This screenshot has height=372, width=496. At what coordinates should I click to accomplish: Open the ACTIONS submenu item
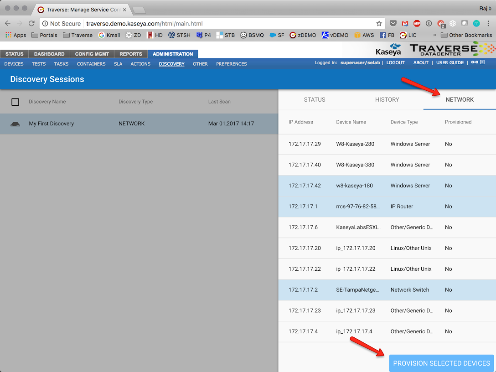click(140, 64)
